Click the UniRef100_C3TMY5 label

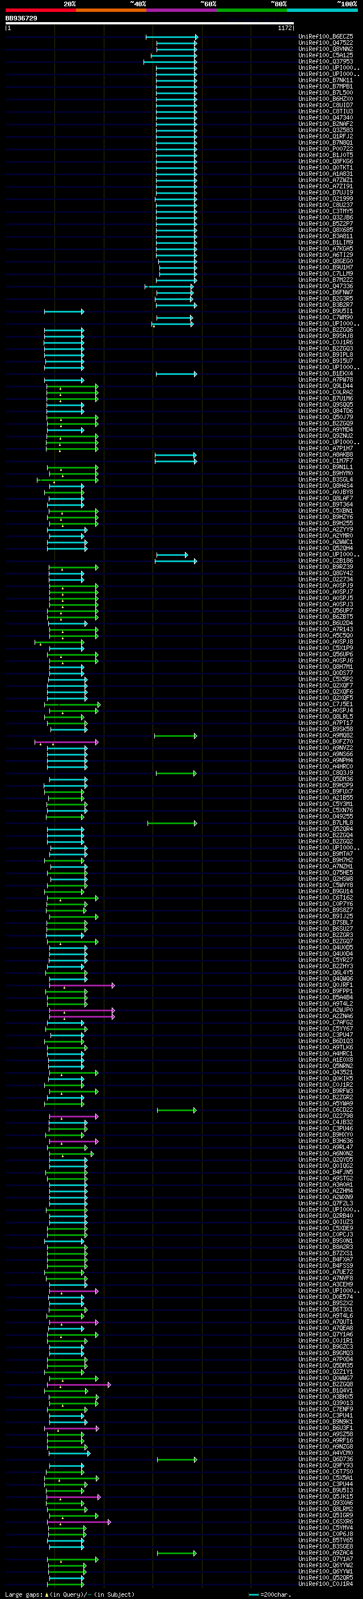pos(326,211)
